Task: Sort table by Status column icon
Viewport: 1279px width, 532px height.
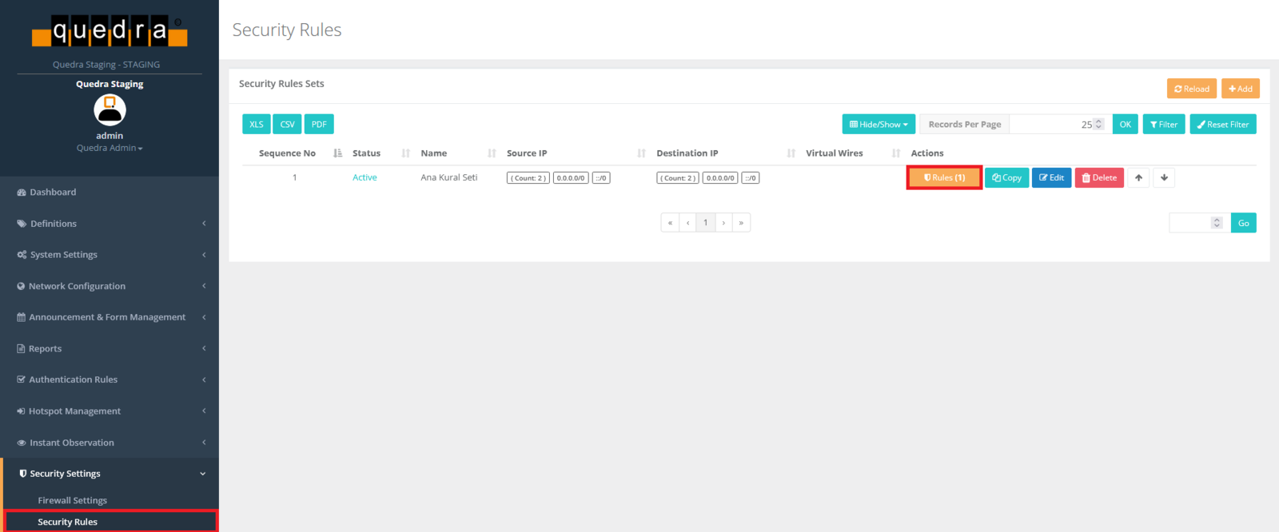Action: (x=406, y=153)
